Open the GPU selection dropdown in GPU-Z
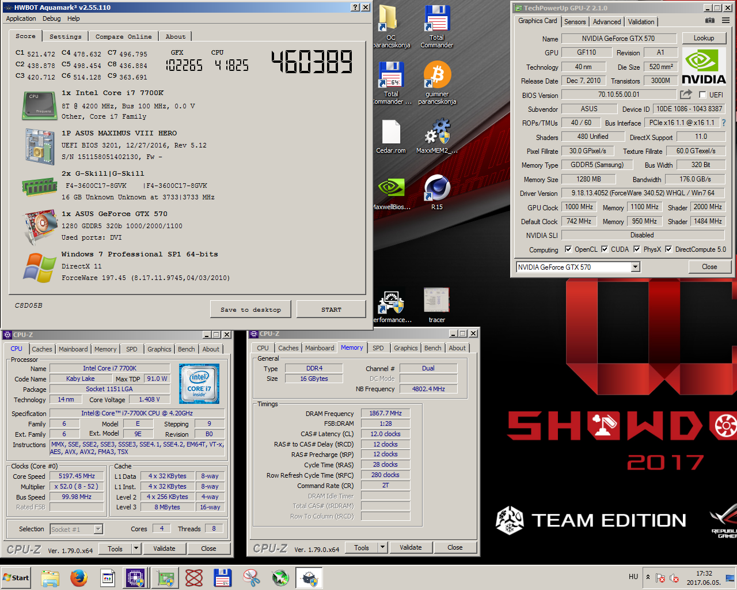The height and width of the screenshot is (590, 737). click(635, 267)
